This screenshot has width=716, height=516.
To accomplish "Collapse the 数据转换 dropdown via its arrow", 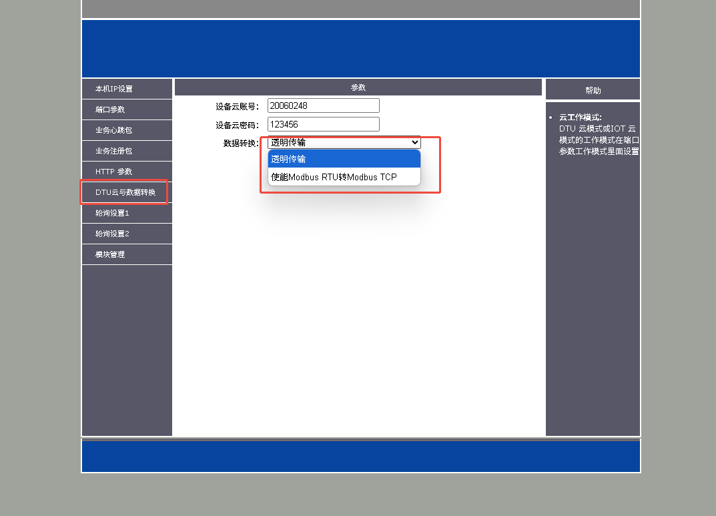I will point(414,142).
